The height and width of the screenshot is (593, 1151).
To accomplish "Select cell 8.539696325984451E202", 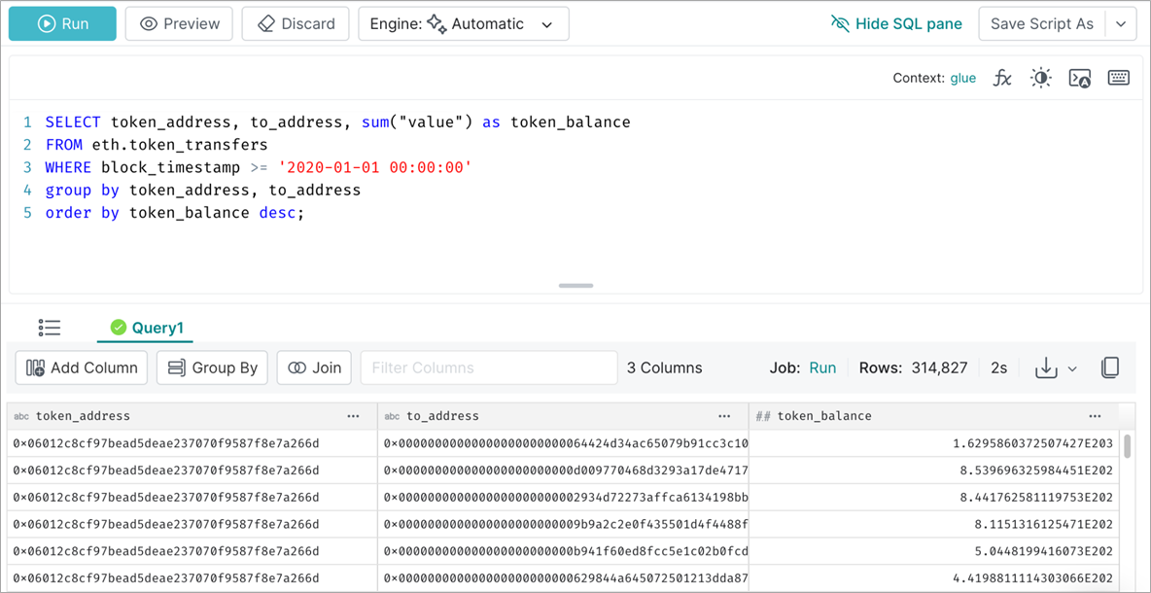I will coord(933,471).
